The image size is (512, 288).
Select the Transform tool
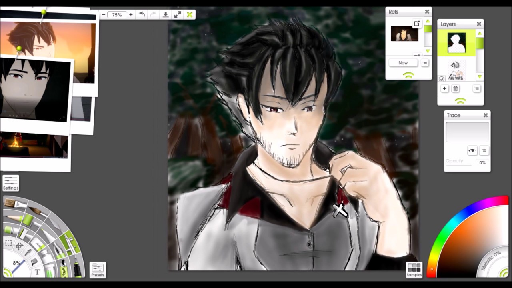[x=20, y=246]
